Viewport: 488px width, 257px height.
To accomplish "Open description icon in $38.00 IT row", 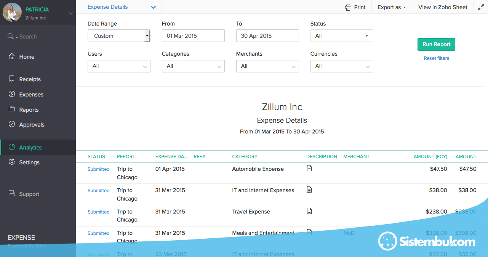I will pyautogui.click(x=309, y=190).
